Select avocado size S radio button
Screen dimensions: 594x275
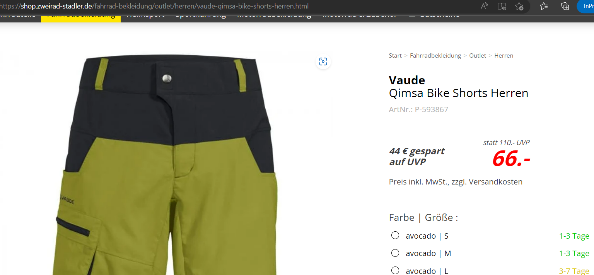point(395,235)
